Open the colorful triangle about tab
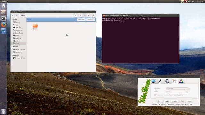Viewport: 205px width, 115px height. [181, 81]
